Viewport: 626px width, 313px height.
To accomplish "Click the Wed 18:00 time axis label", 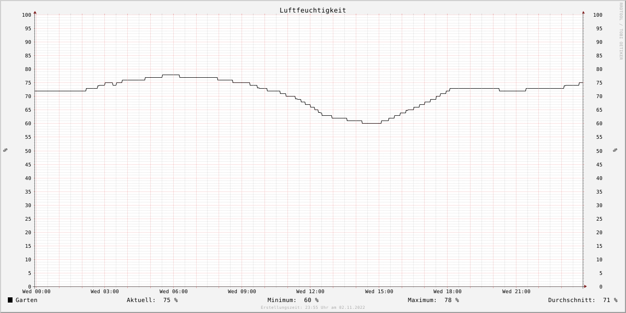I will [448, 292].
